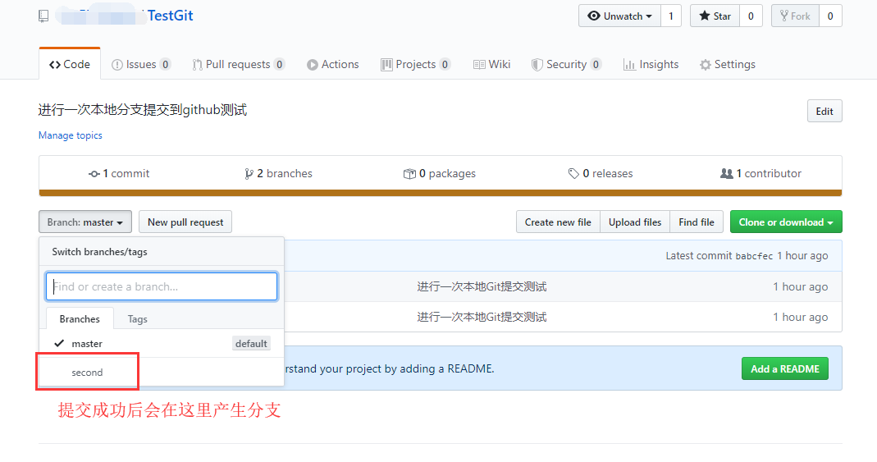View the 1 commit history link

coord(119,173)
